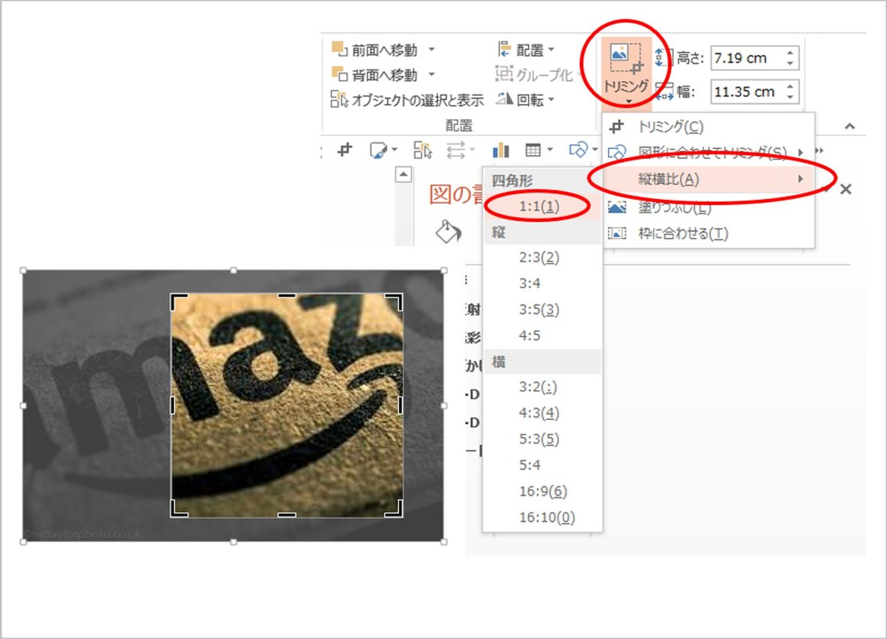Select the crop icon in quick access toolbar
This screenshot has height=639, width=887.
tap(344, 150)
